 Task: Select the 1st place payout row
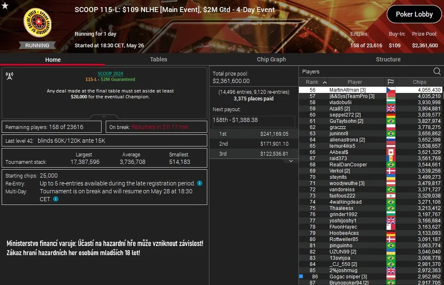[x=254, y=134]
